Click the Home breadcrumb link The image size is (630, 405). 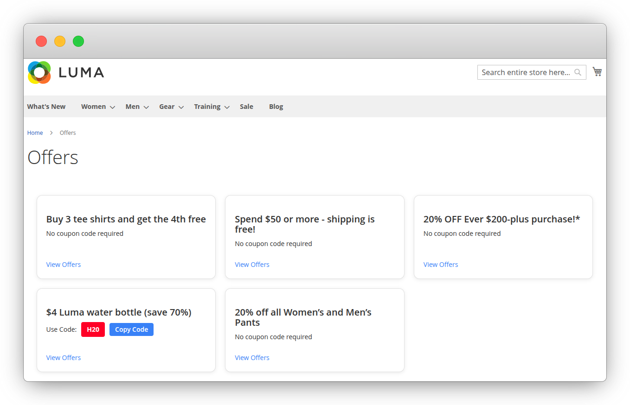point(35,133)
